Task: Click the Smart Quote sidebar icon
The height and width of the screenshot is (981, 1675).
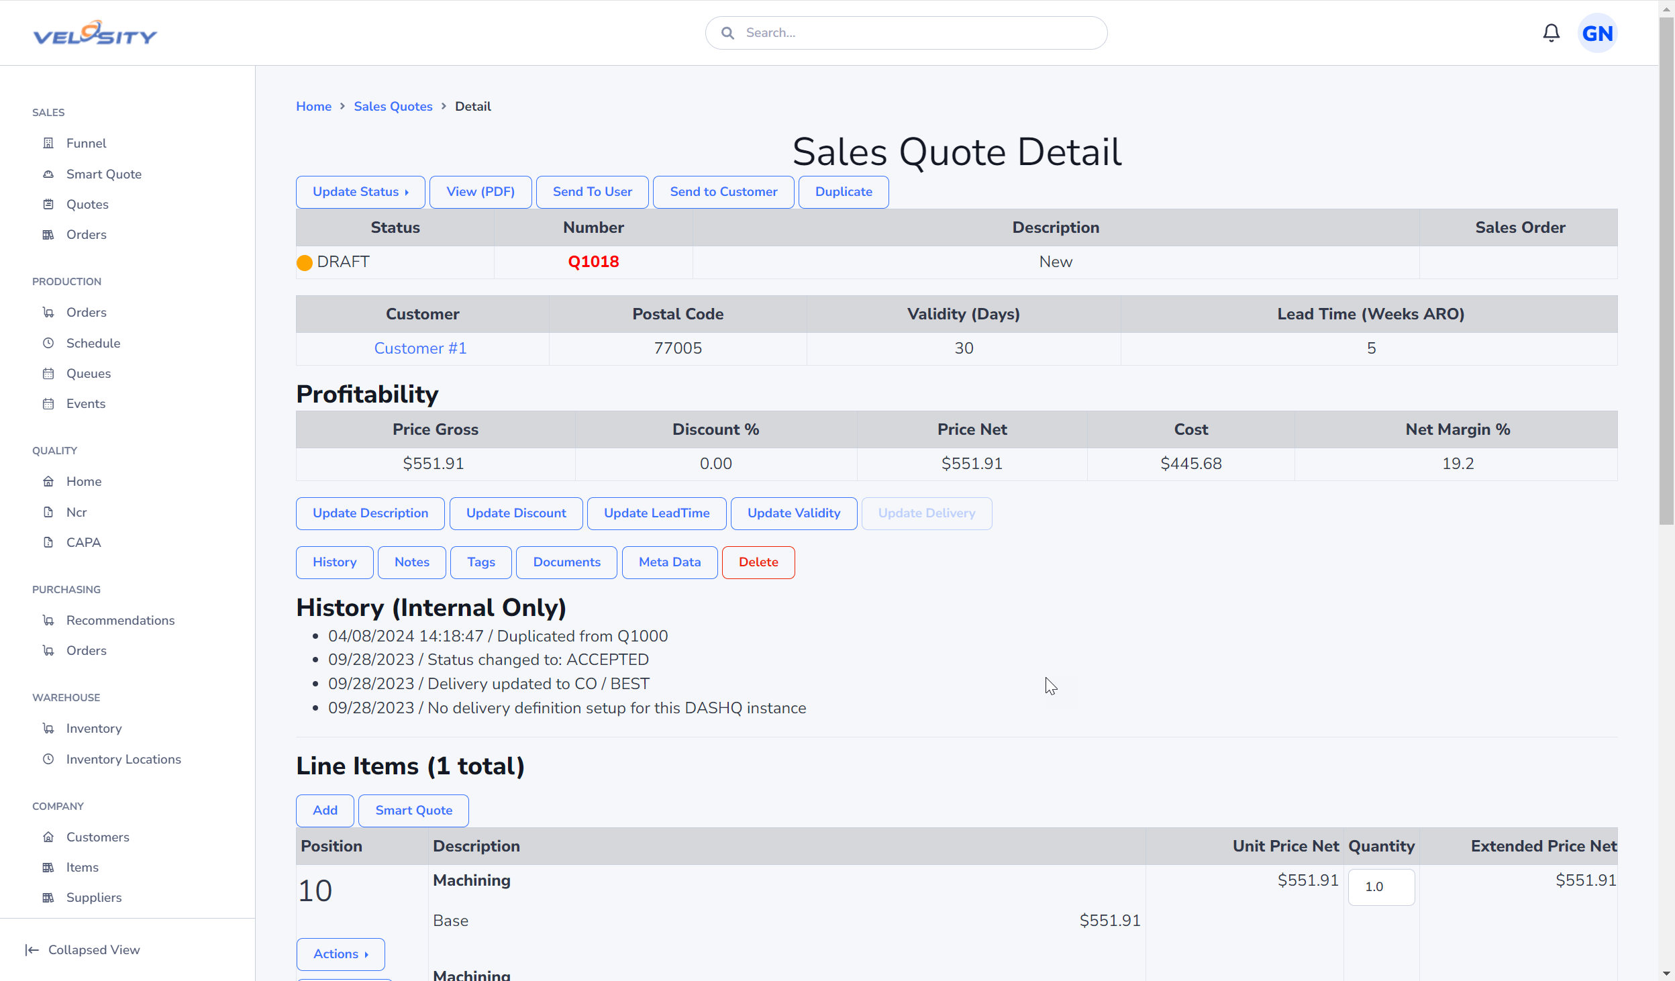Action: pos(48,174)
